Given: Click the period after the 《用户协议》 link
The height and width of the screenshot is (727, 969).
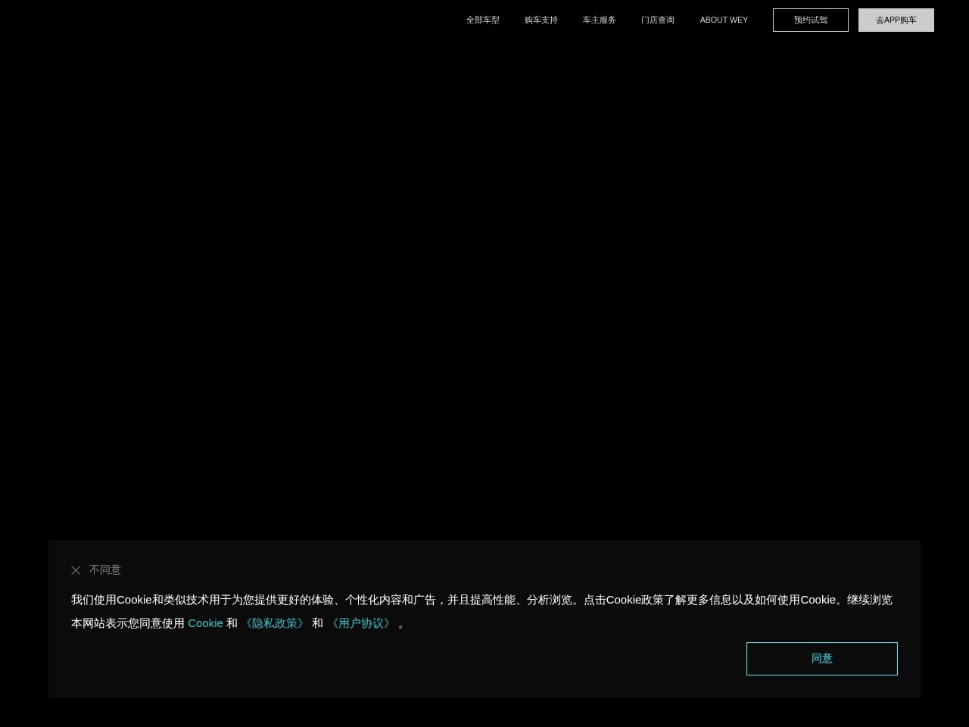Looking at the screenshot, I should tap(401, 623).
